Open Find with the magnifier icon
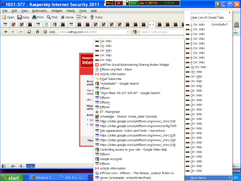The height and width of the screenshot is (181, 241). pos(49,17)
